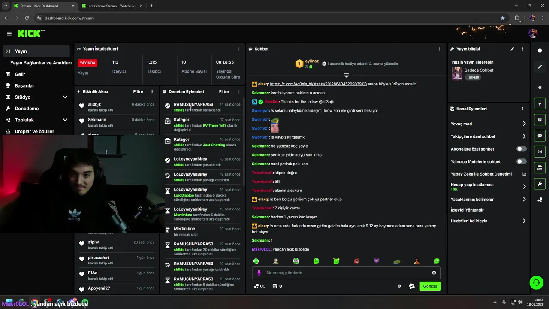Open Filtre in Denetim Eylemleri panel
549x309 pixels.
(x=224, y=91)
